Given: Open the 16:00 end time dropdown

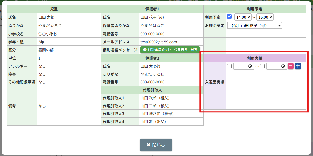Looking at the screenshot, I should pyautogui.click(x=265, y=17).
